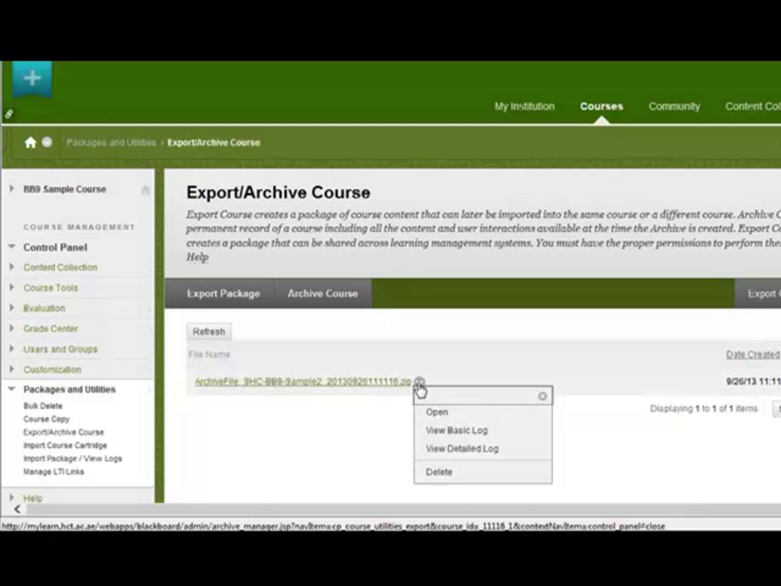This screenshot has width=781, height=586.
Task: Expand the BB9 Sample Course arrow
Action: click(12, 188)
